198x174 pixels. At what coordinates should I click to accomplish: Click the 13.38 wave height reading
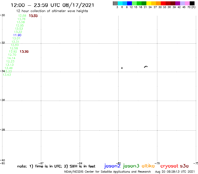pos(21,22)
